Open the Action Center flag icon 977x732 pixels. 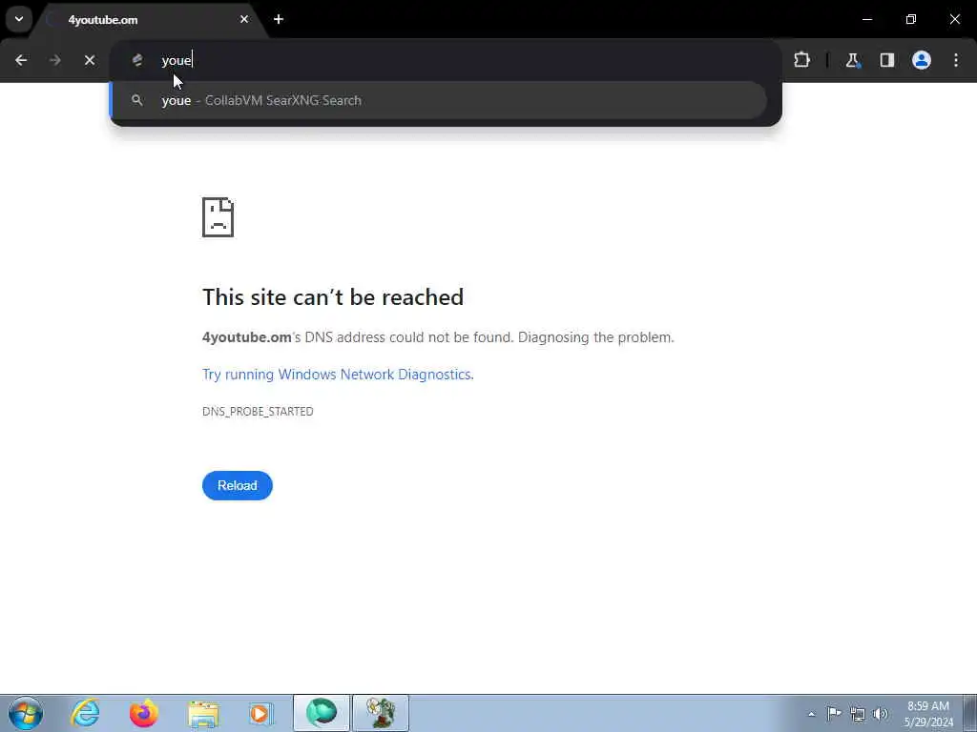coord(834,713)
